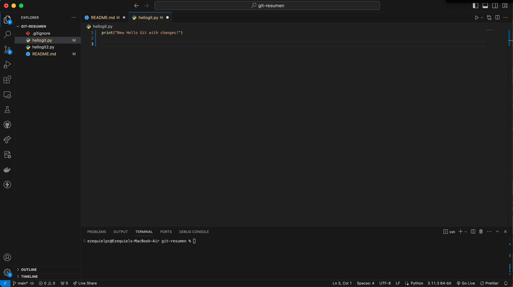This screenshot has width=513, height=287.
Task: Switch to the PROBLEMS panel tab
Action: pyautogui.click(x=97, y=232)
